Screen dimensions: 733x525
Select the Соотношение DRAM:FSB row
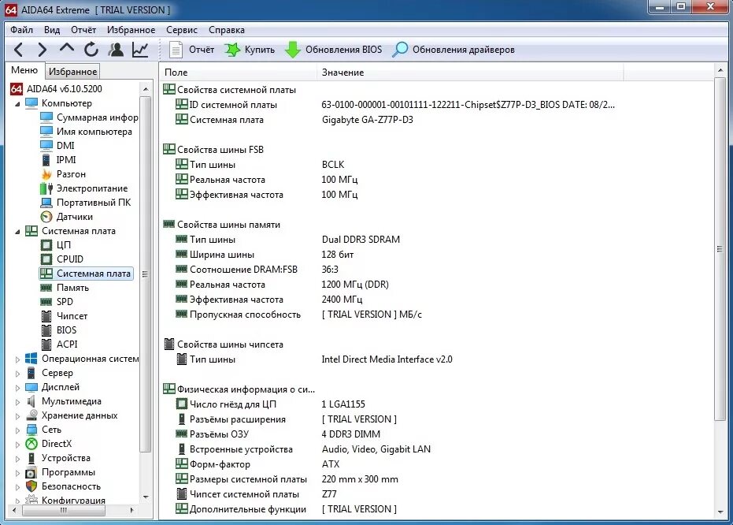tap(257, 270)
